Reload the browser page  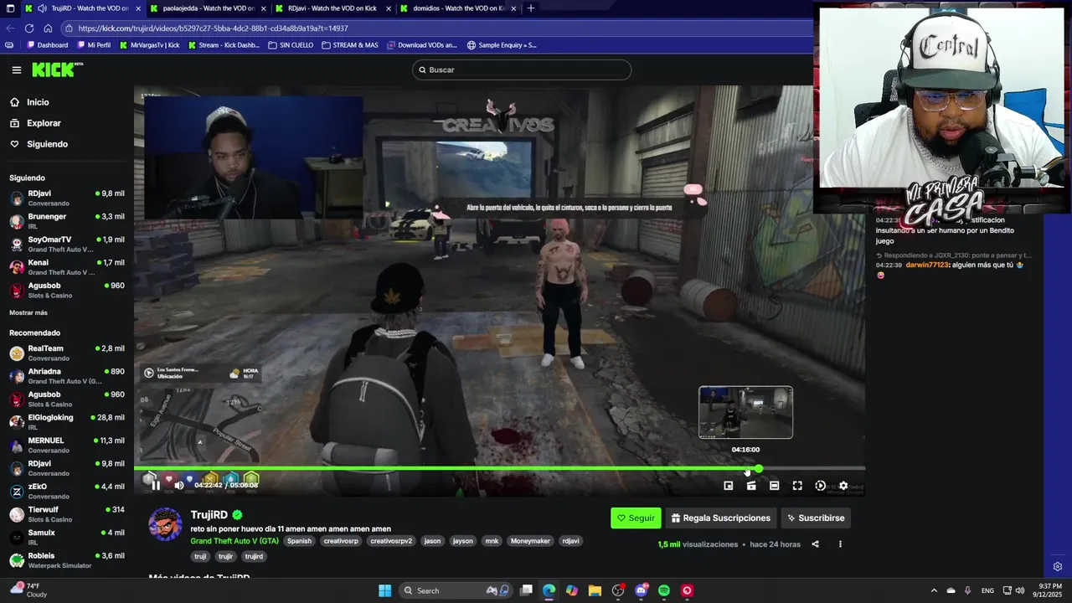(x=28, y=28)
